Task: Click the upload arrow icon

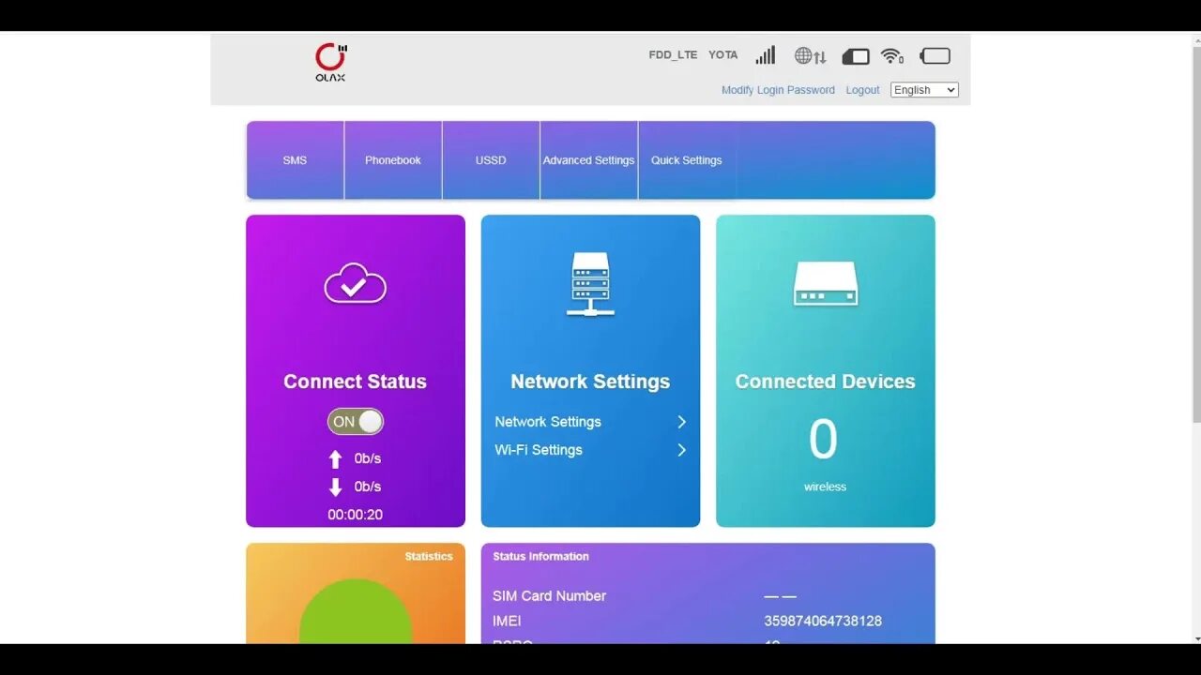Action: (x=335, y=459)
